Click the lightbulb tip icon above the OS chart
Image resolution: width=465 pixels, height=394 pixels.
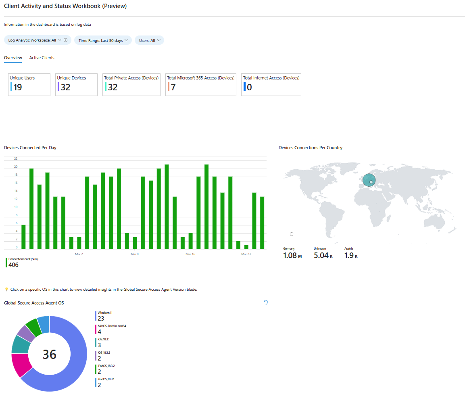(x=6, y=289)
